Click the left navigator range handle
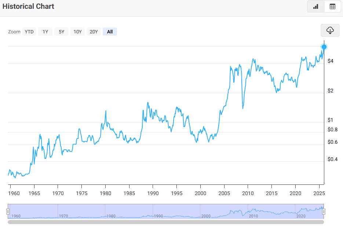Viewport: 343px width, 227px height. 8,212
